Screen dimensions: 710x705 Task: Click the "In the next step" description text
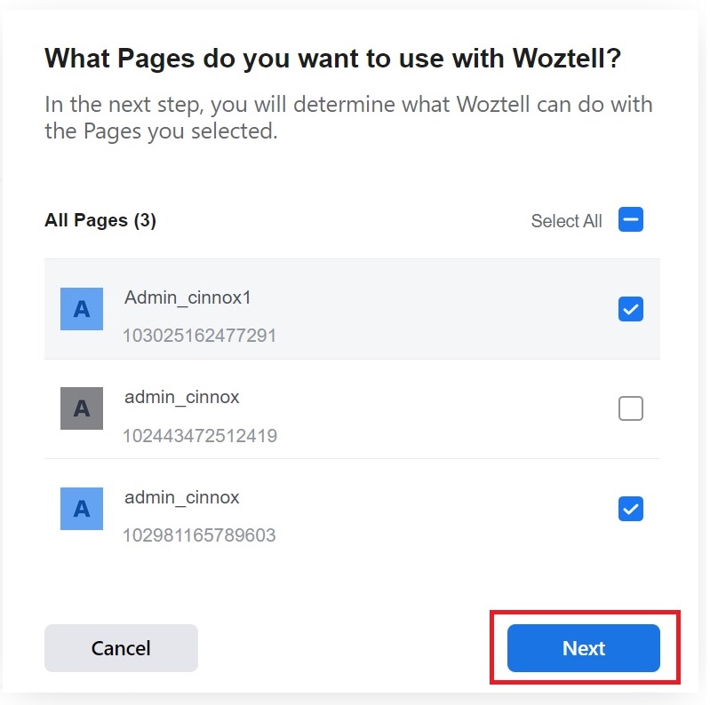348,117
